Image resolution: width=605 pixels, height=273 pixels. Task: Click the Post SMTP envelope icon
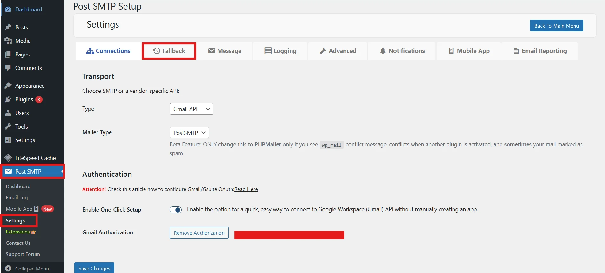[x=8, y=171]
